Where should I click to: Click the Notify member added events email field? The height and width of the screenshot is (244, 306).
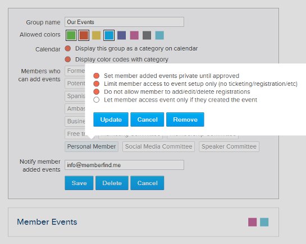[124, 165]
